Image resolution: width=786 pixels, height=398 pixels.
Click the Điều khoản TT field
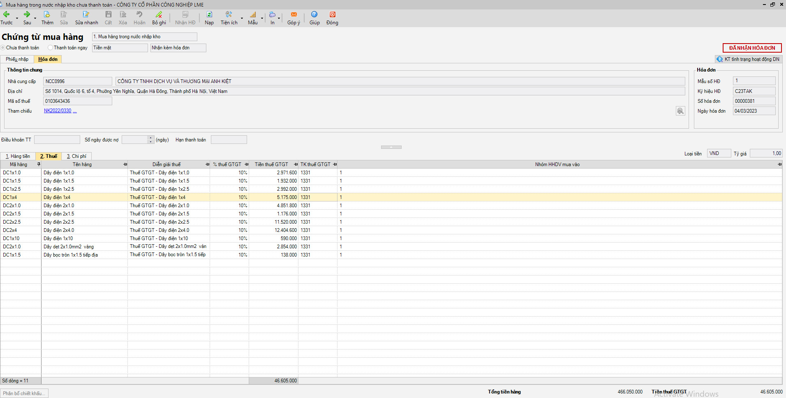coord(57,140)
